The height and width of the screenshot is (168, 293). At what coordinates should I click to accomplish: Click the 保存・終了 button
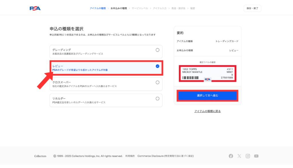click(x=252, y=8)
